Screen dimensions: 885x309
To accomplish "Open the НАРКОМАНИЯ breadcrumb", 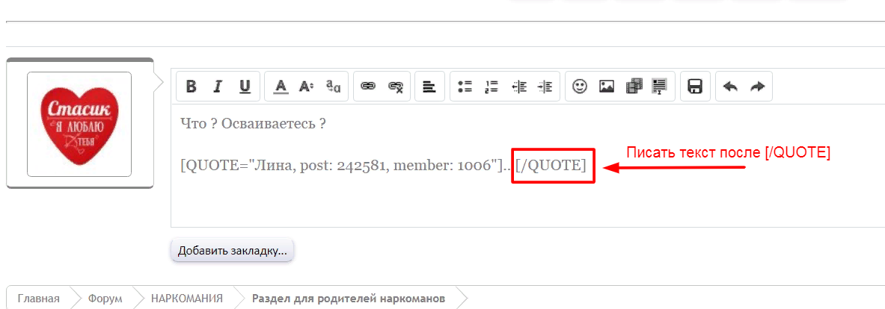I will point(187,299).
